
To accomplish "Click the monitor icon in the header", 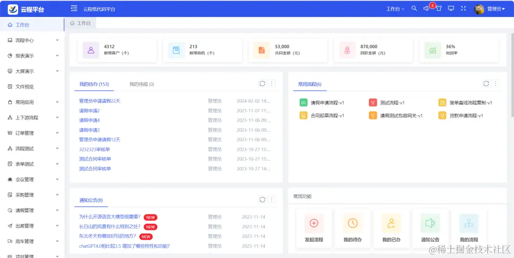I will pos(451,9).
